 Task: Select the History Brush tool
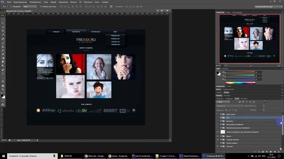coord(3,50)
